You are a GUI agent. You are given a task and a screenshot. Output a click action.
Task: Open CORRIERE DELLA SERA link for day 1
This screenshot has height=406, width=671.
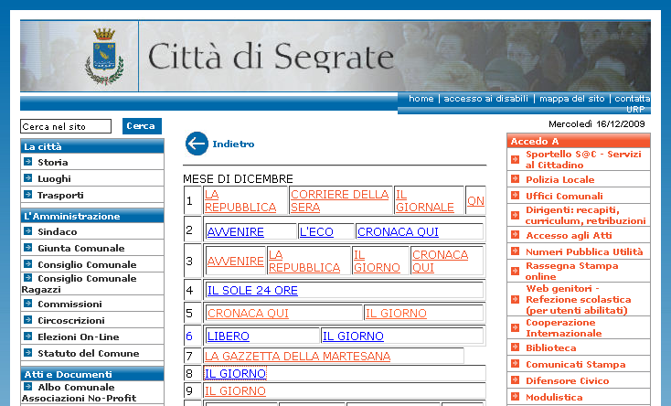(x=340, y=200)
